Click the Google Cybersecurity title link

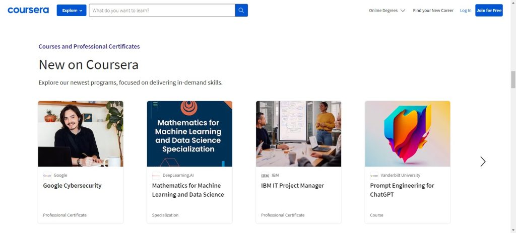coord(72,186)
